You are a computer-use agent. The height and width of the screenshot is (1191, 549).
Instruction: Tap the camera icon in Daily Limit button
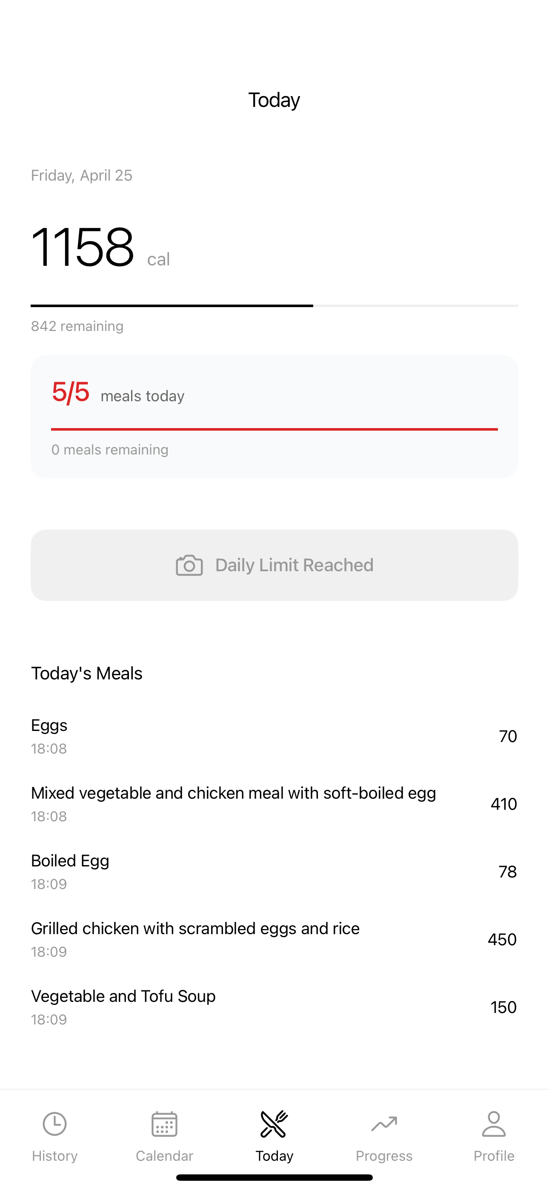coord(189,565)
